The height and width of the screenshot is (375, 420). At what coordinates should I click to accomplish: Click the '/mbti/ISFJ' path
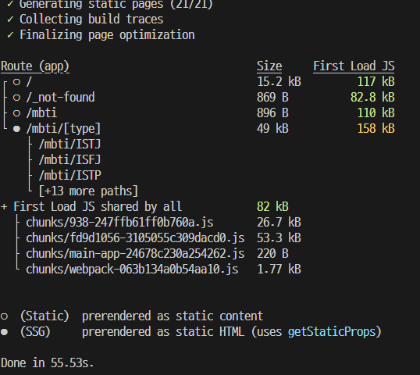70,159
